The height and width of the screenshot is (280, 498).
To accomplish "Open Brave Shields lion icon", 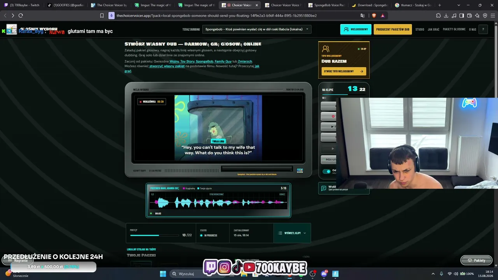I will (x=374, y=16).
